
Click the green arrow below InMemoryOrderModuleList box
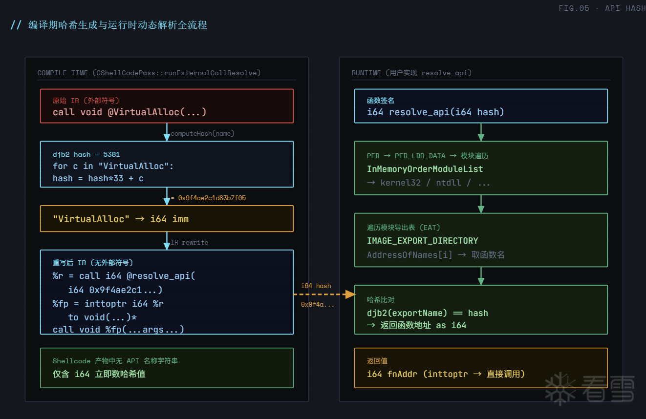481,204
